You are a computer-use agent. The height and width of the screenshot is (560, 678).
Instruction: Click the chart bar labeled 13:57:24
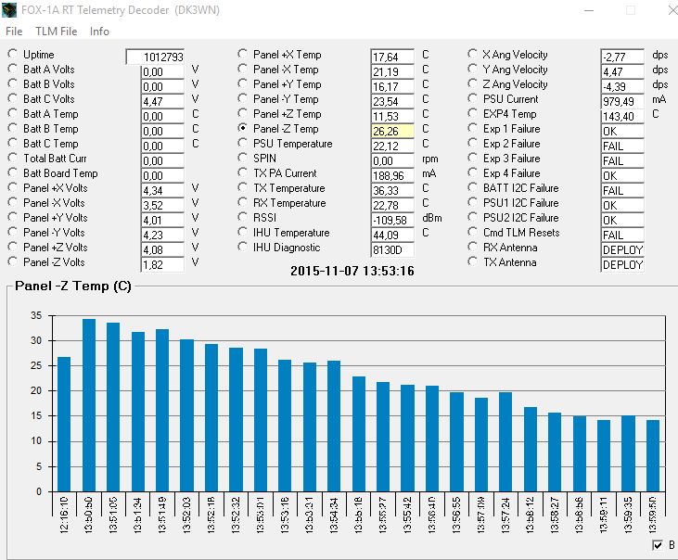coord(505,442)
